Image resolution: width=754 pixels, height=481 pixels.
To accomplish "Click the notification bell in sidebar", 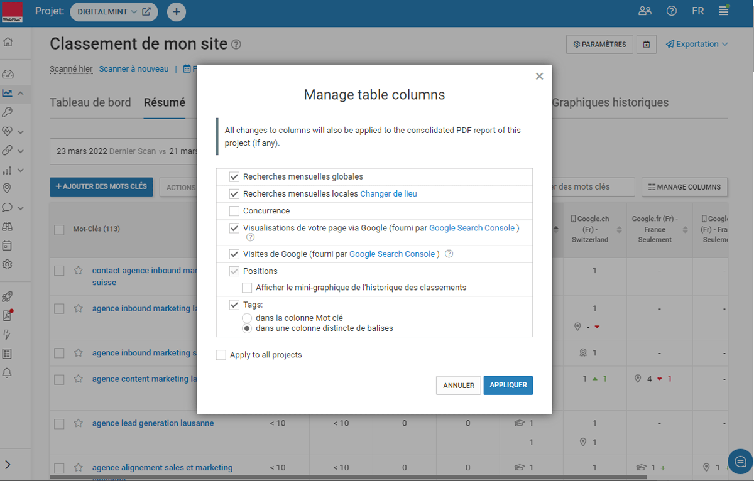I will (8, 373).
